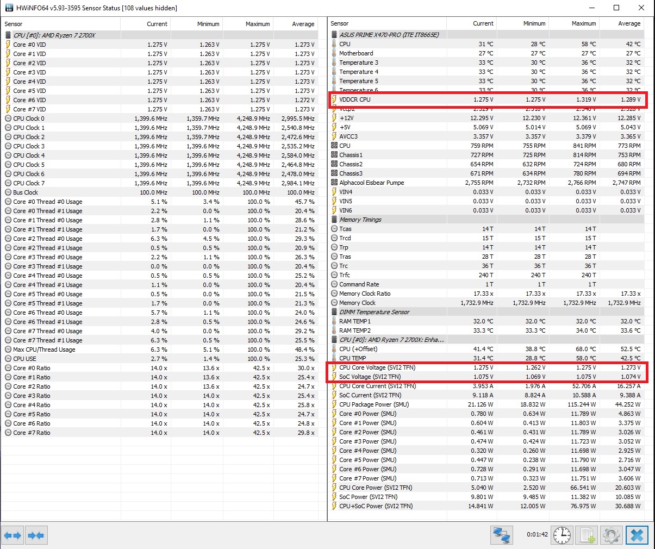Select CPU+SoC Power (SVI2 TFN) row
This screenshot has width=655, height=549.
tap(486, 506)
